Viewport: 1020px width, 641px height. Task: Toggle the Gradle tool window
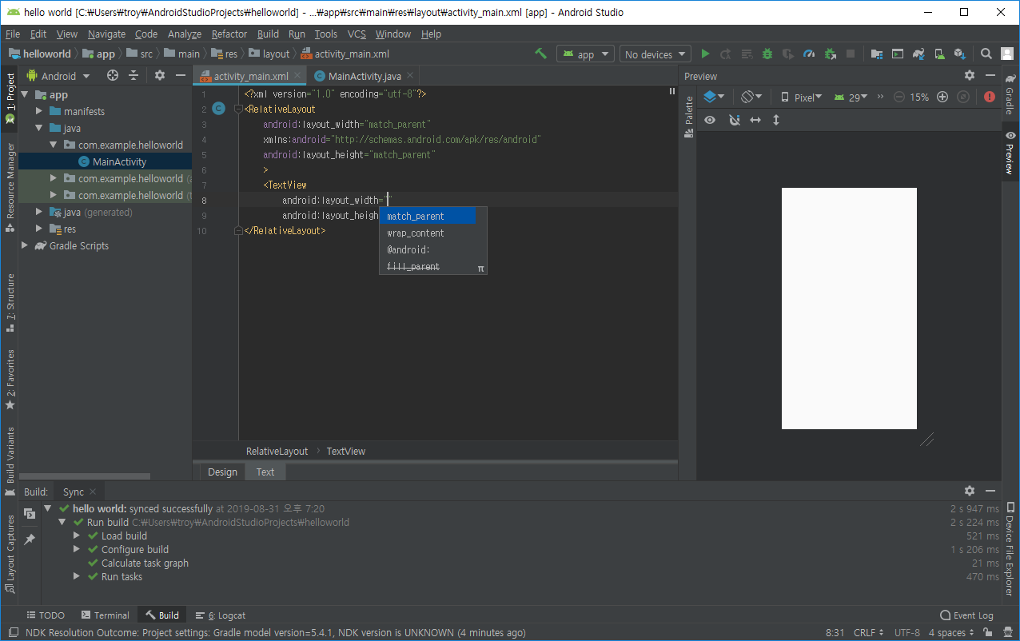point(1010,94)
